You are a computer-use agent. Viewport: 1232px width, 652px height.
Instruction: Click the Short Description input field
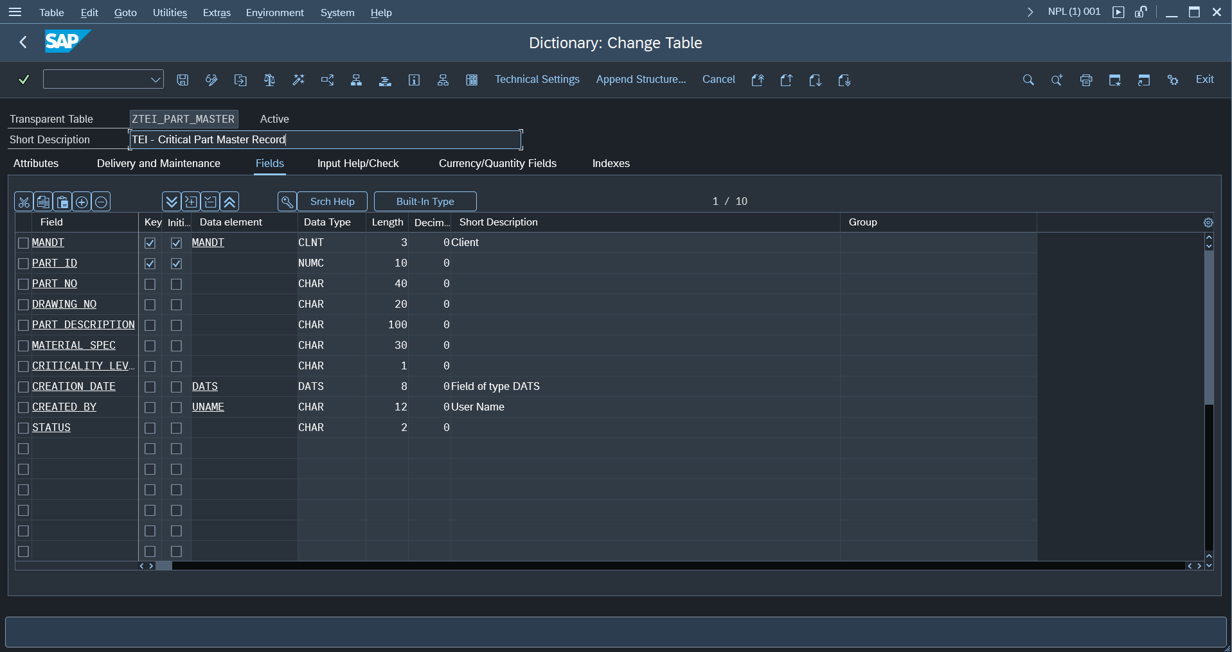pos(325,139)
